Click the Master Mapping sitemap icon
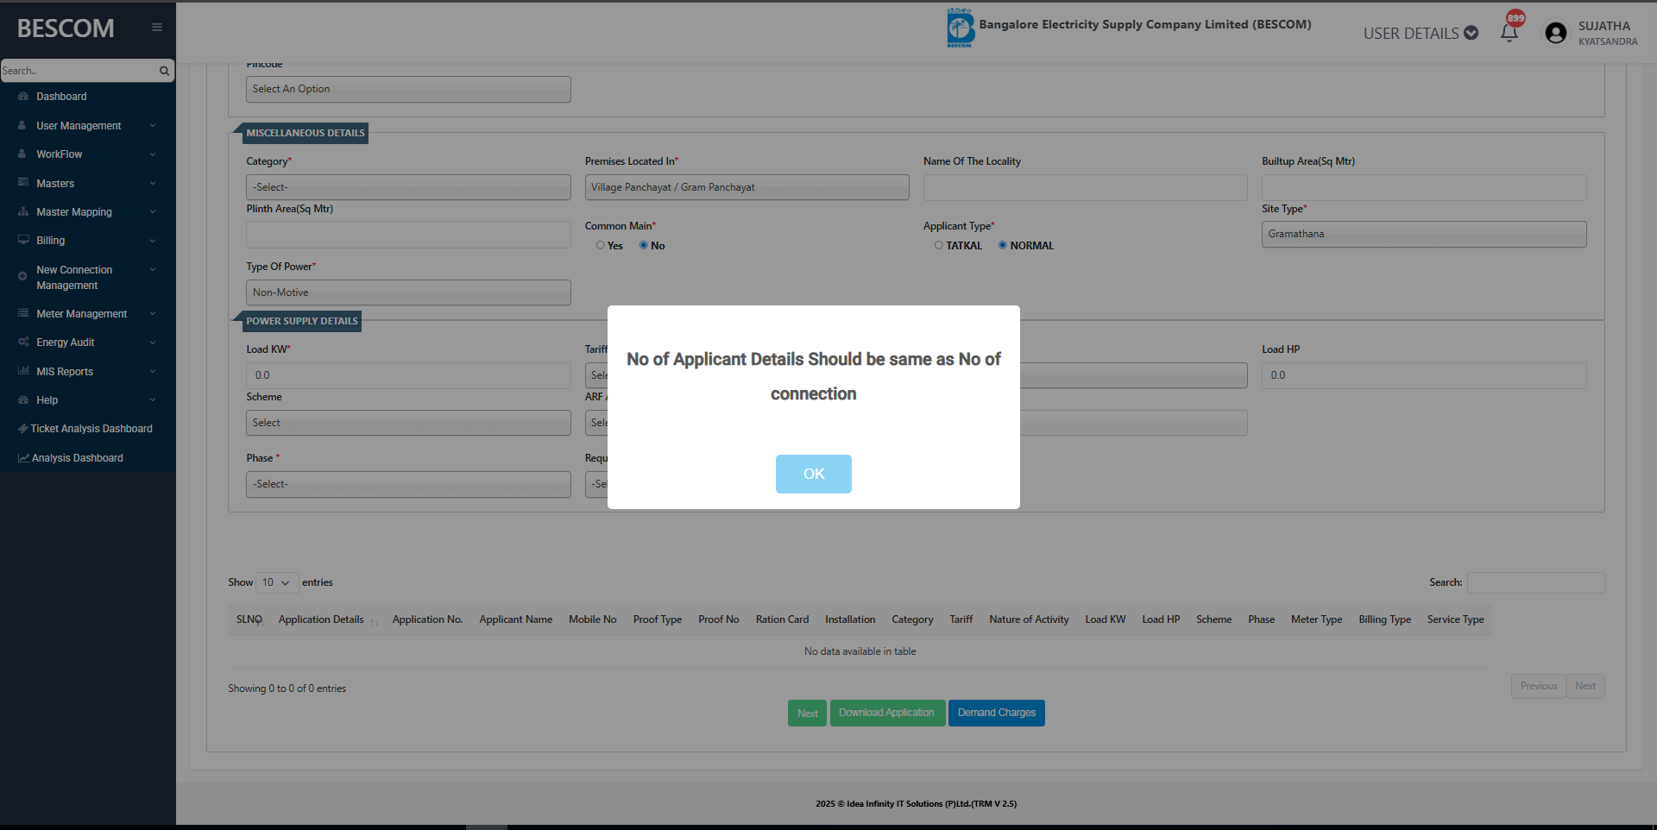Image resolution: width=1657 pixels, height=830 pixels. tap(23, 212)
